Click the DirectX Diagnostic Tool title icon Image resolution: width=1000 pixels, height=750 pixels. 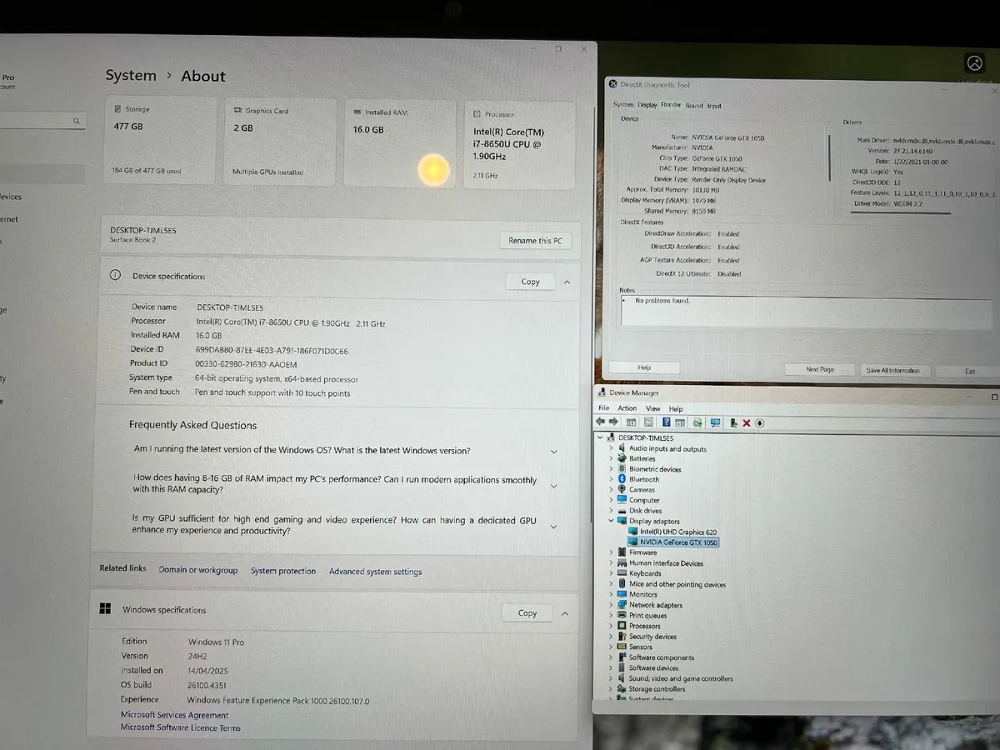click(x=613, y=84)
